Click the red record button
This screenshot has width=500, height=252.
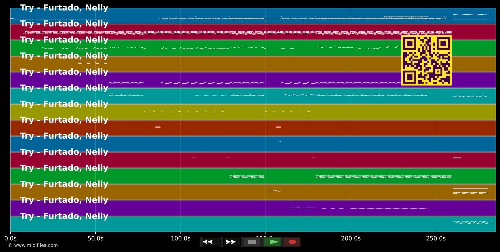[x=292, y=242]
